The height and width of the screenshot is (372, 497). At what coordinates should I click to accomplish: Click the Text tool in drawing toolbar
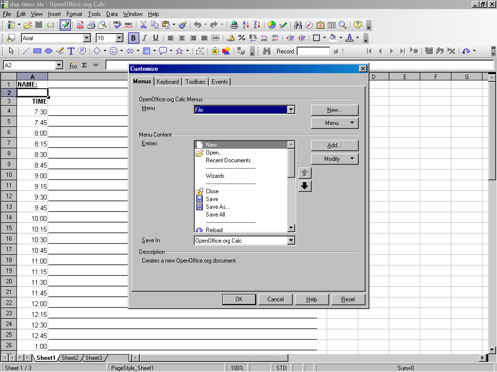point(71,51)
